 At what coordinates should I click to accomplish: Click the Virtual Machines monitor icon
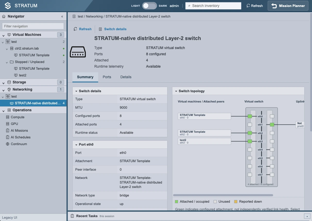pos(9,35)
